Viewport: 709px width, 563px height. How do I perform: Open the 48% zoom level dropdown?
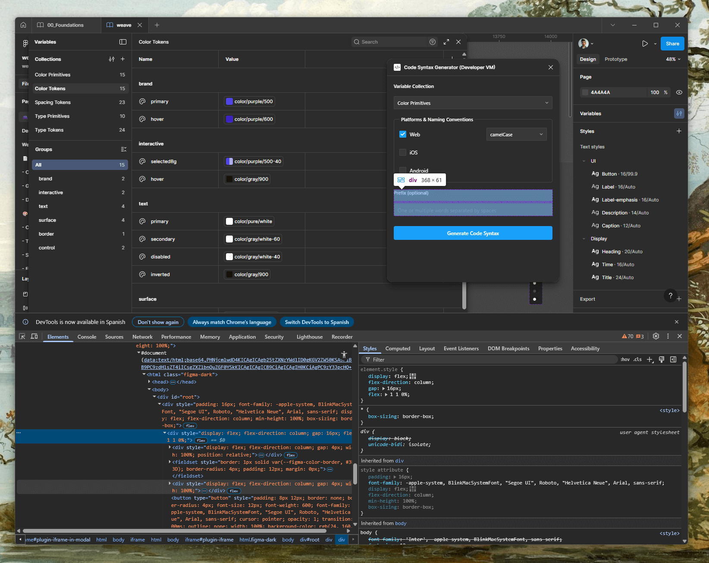pyautogui.click(x=673, y=59)
